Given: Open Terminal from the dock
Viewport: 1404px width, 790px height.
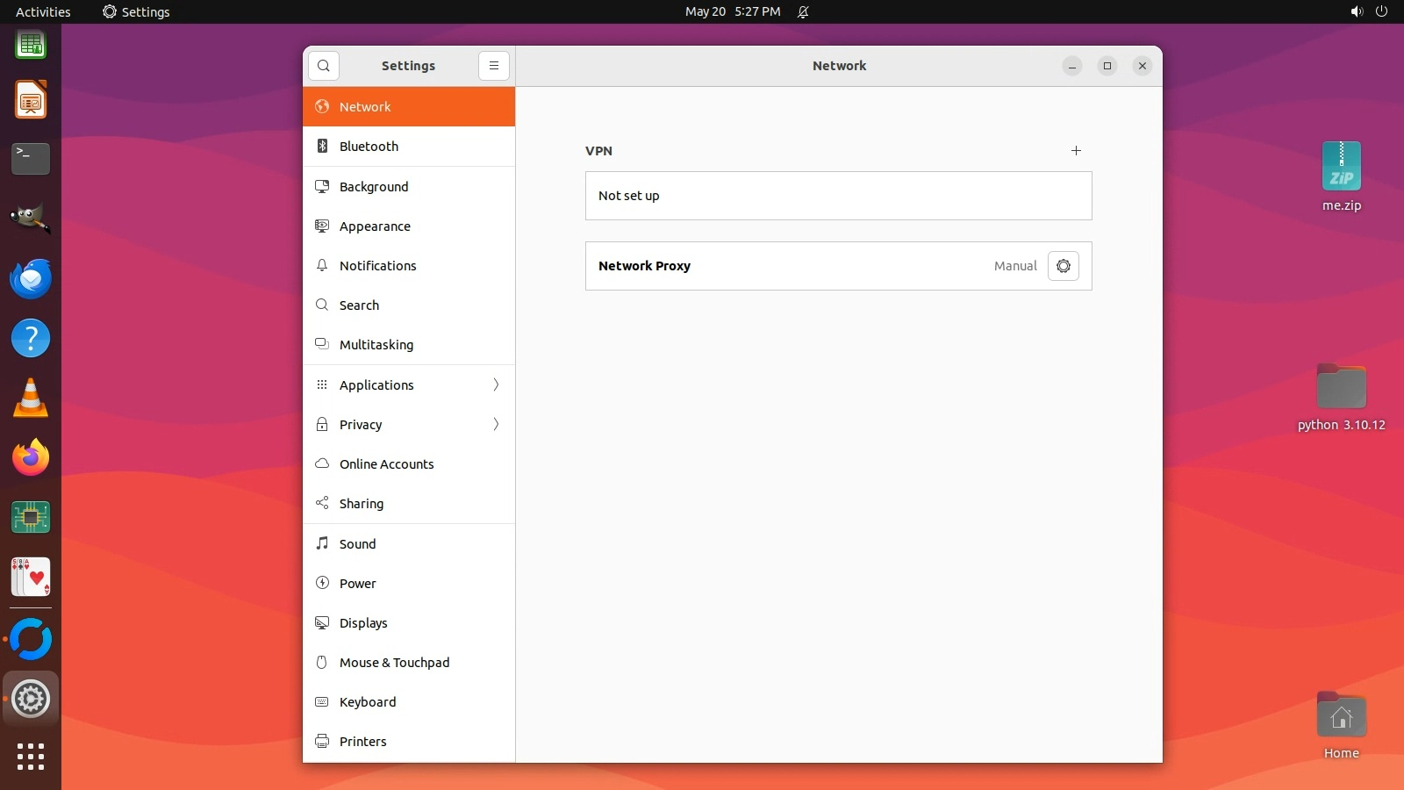Looking at the screenshot, I should click(x=31, y=159).
